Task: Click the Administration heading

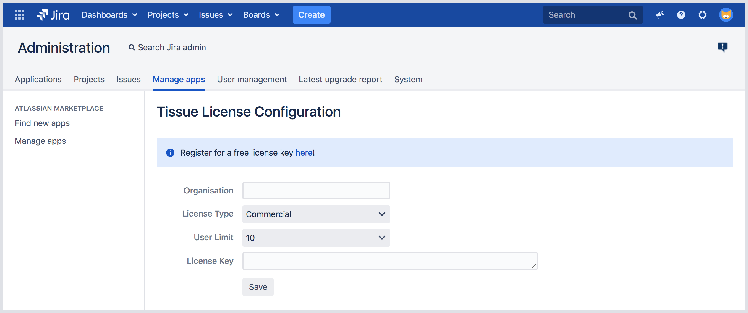Action: pos(64,48)
